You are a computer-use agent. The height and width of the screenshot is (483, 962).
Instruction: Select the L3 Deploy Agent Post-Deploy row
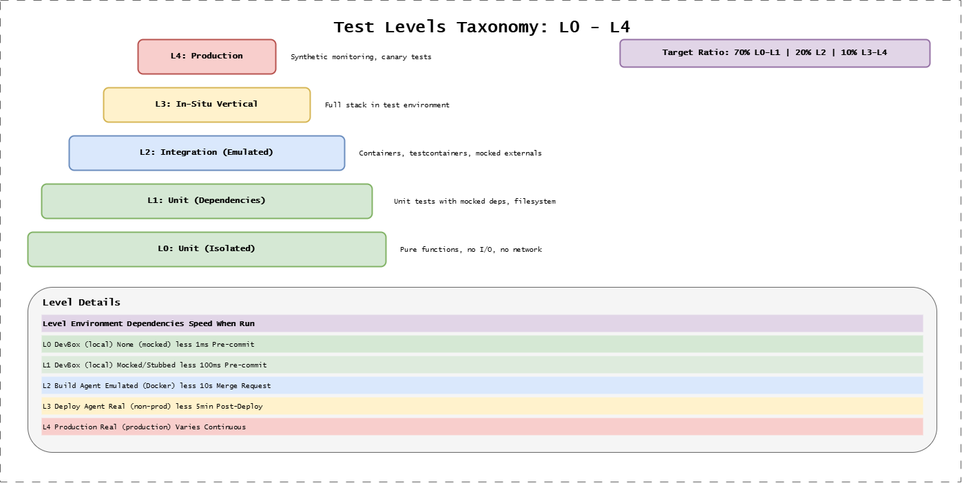point(481,406)
